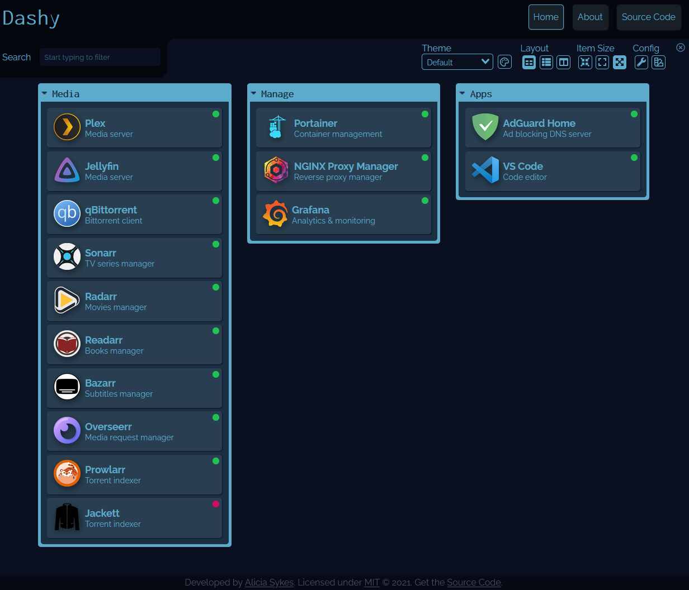The image size is (689, 590).
Task: Launch Grafana analytics and monitoring
Action: click(343, 214)
